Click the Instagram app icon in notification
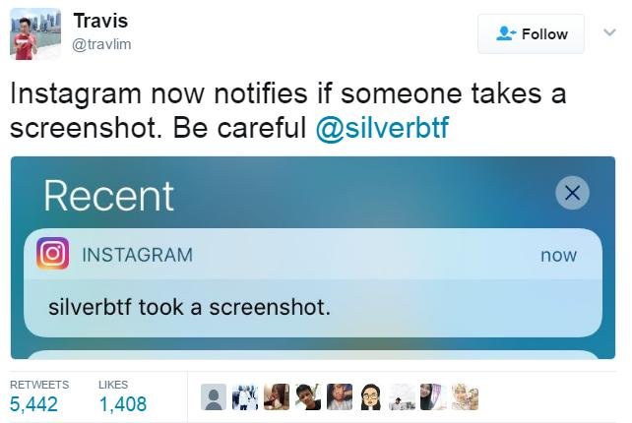632x423 pixels. pos(53,254)
